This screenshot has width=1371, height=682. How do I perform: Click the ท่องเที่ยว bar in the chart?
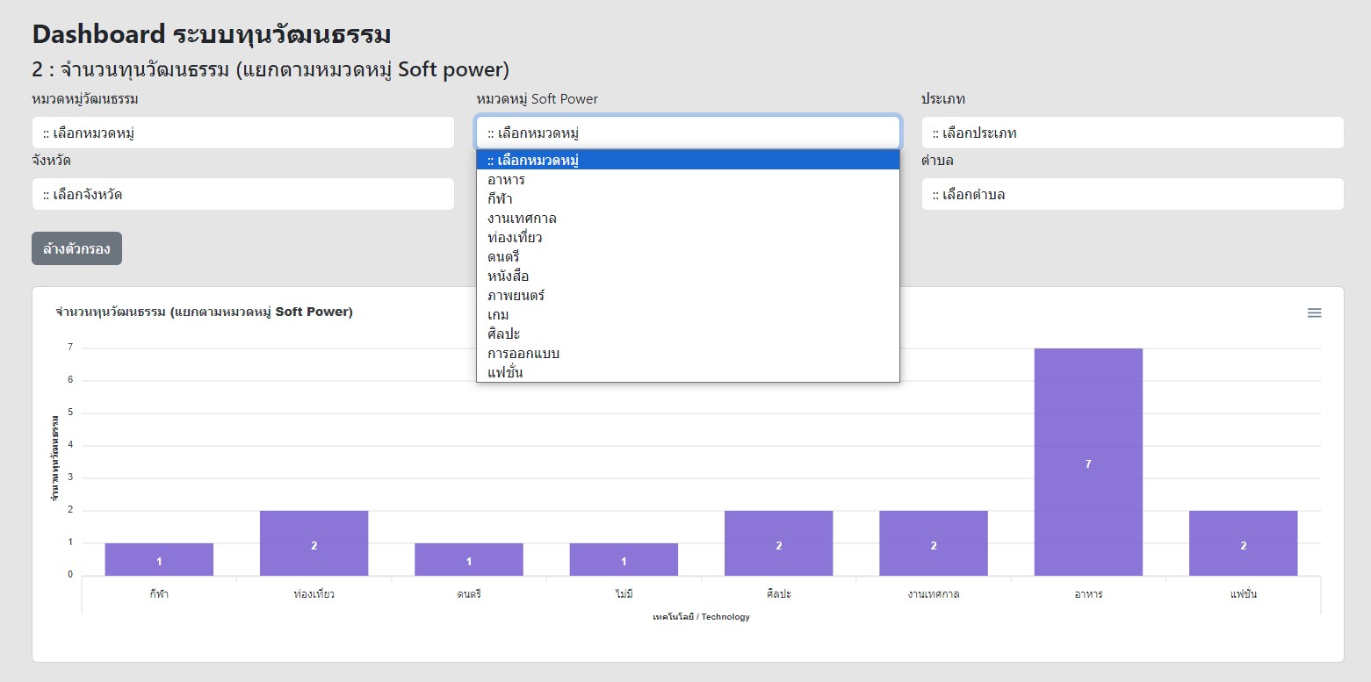[x=314, y=542]
